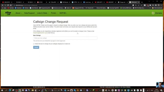Viewport: 164px width, 92px height.
Task: Open the Windows notification center
Action: point(161,90)
